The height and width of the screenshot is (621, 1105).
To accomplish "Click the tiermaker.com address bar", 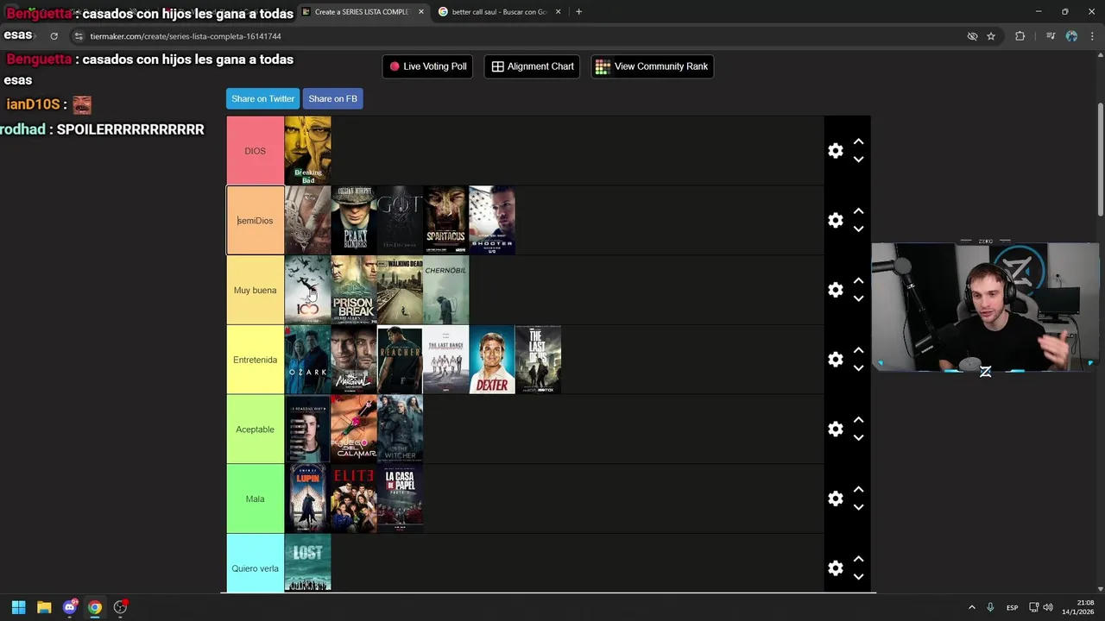I will 518,36.
